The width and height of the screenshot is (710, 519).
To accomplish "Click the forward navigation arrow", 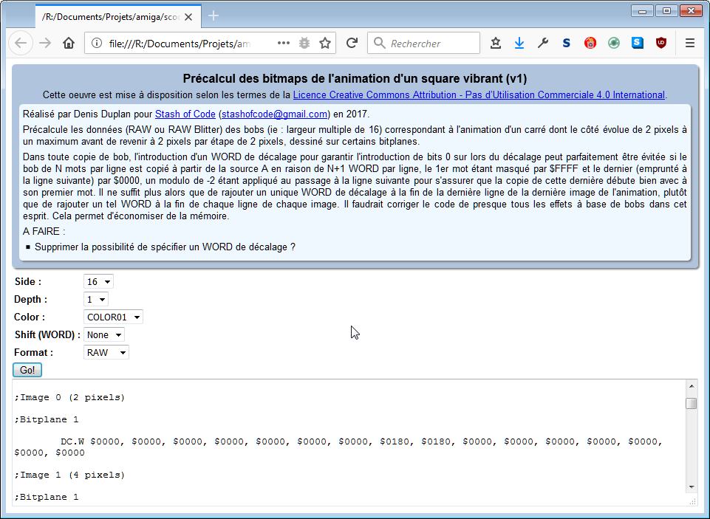I will [x=45, y=44].
